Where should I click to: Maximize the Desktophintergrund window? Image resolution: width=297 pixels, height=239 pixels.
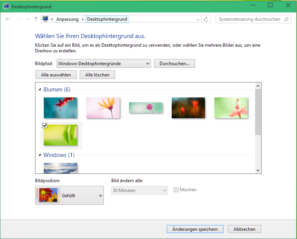(x=270, y=5)
